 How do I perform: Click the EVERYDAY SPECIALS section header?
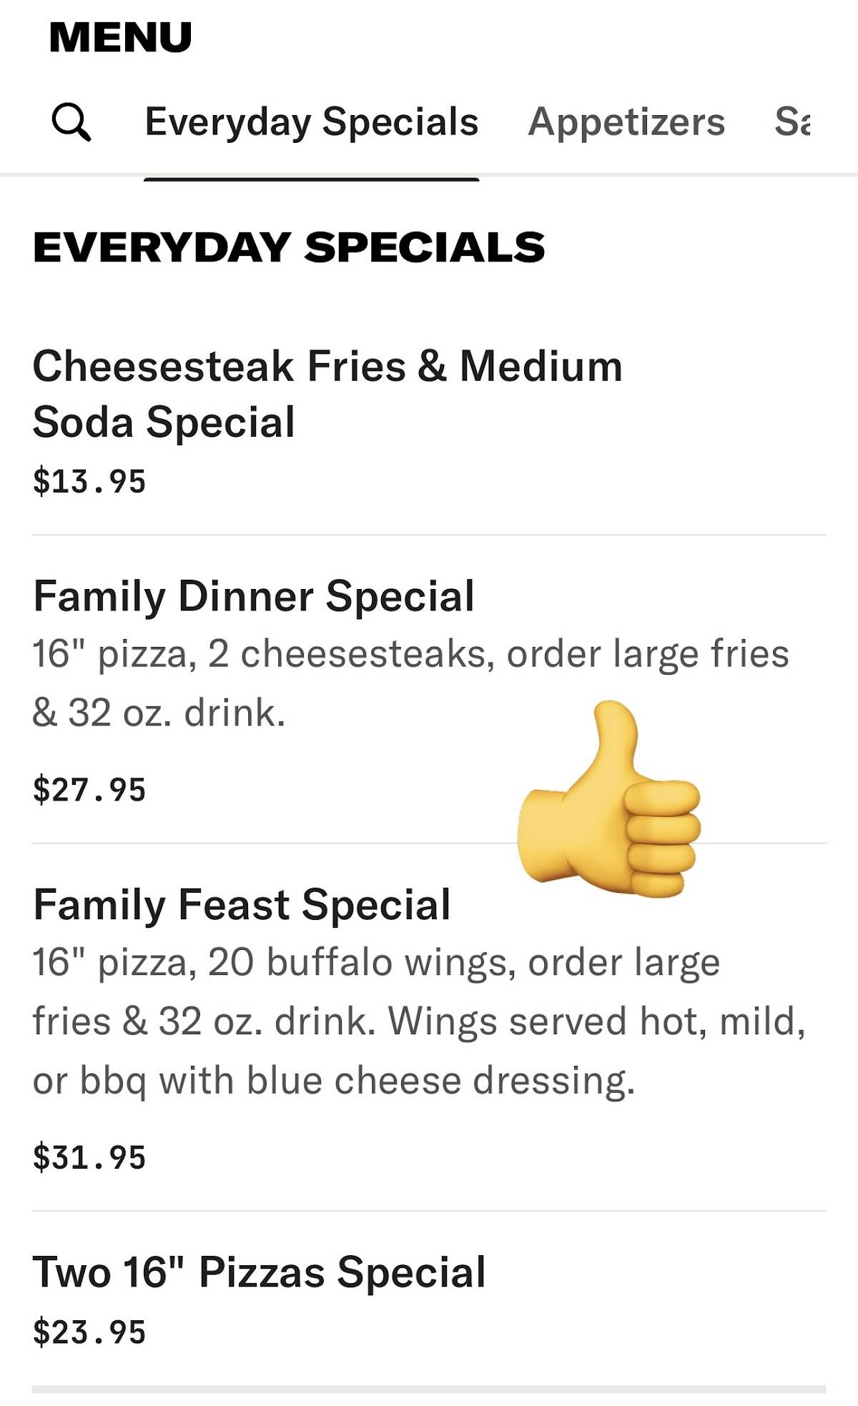coord(289,247)
